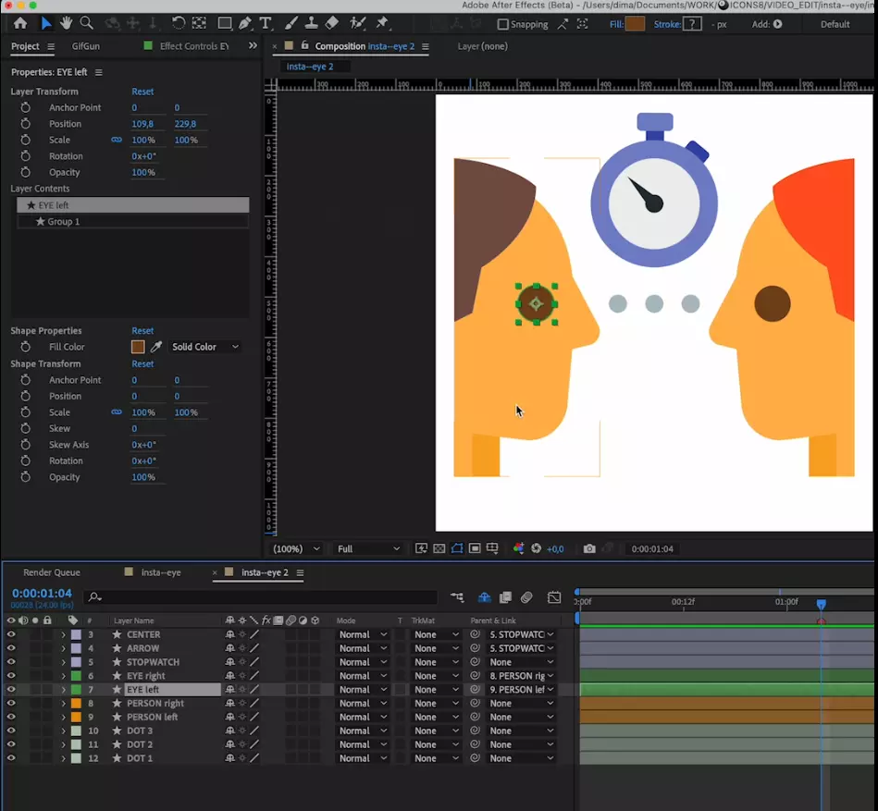The height and width of the screenshot is (811, 878).
Task: Select the Eraser tool
Action: [x=332, y=23]
